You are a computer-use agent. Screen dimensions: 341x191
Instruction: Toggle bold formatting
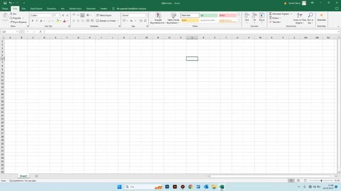point(33,21)
